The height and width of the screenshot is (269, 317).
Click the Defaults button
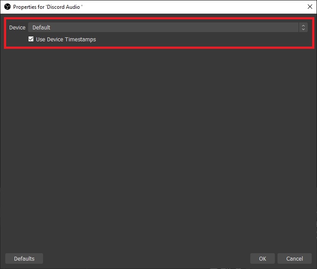(x=24, y=258)
